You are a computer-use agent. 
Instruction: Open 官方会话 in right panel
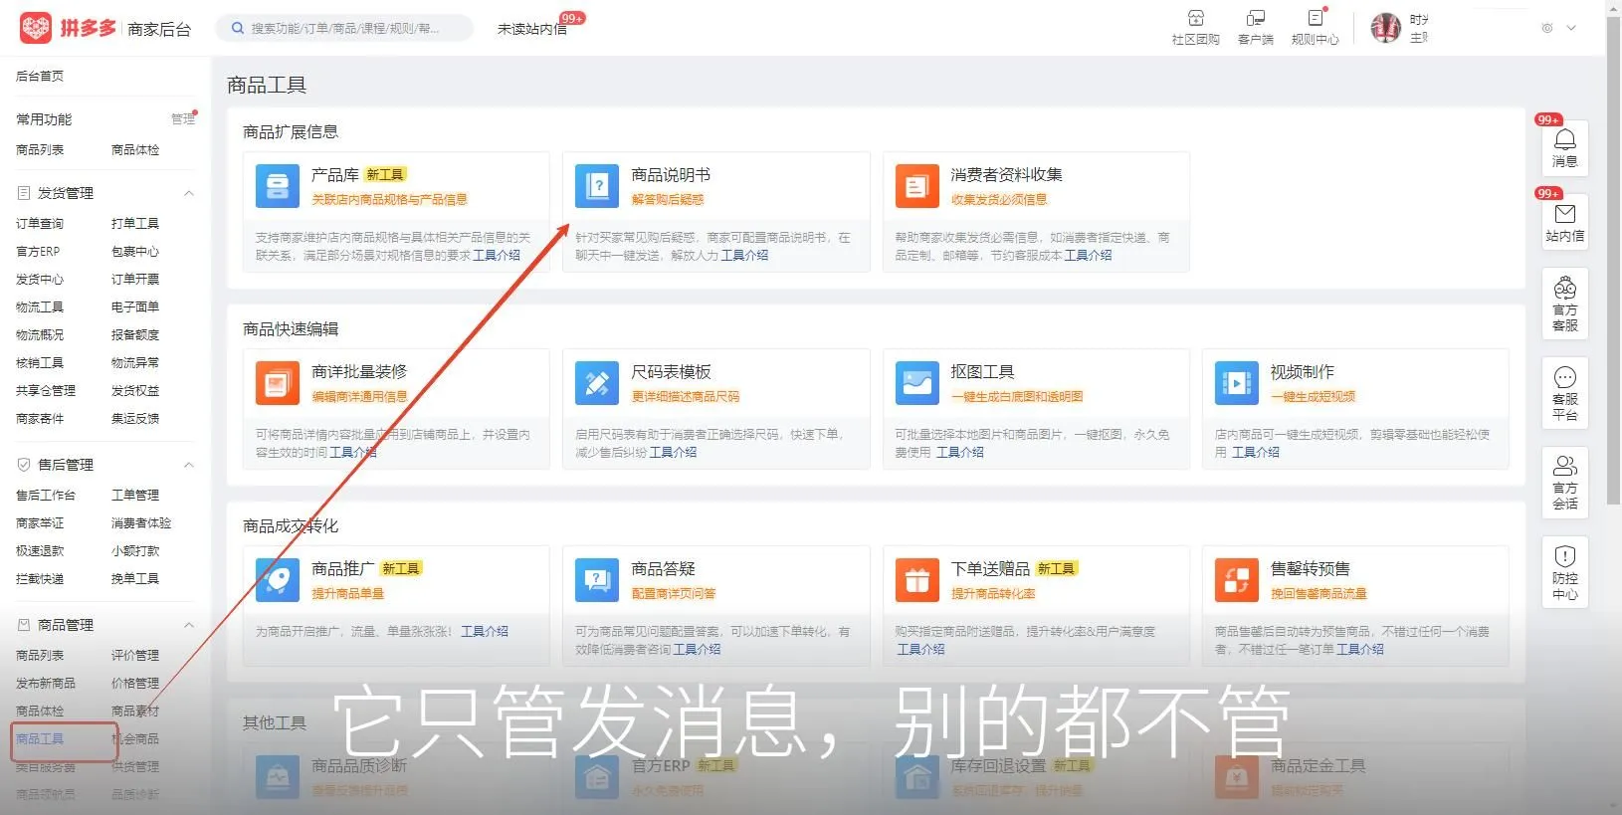1564,483
